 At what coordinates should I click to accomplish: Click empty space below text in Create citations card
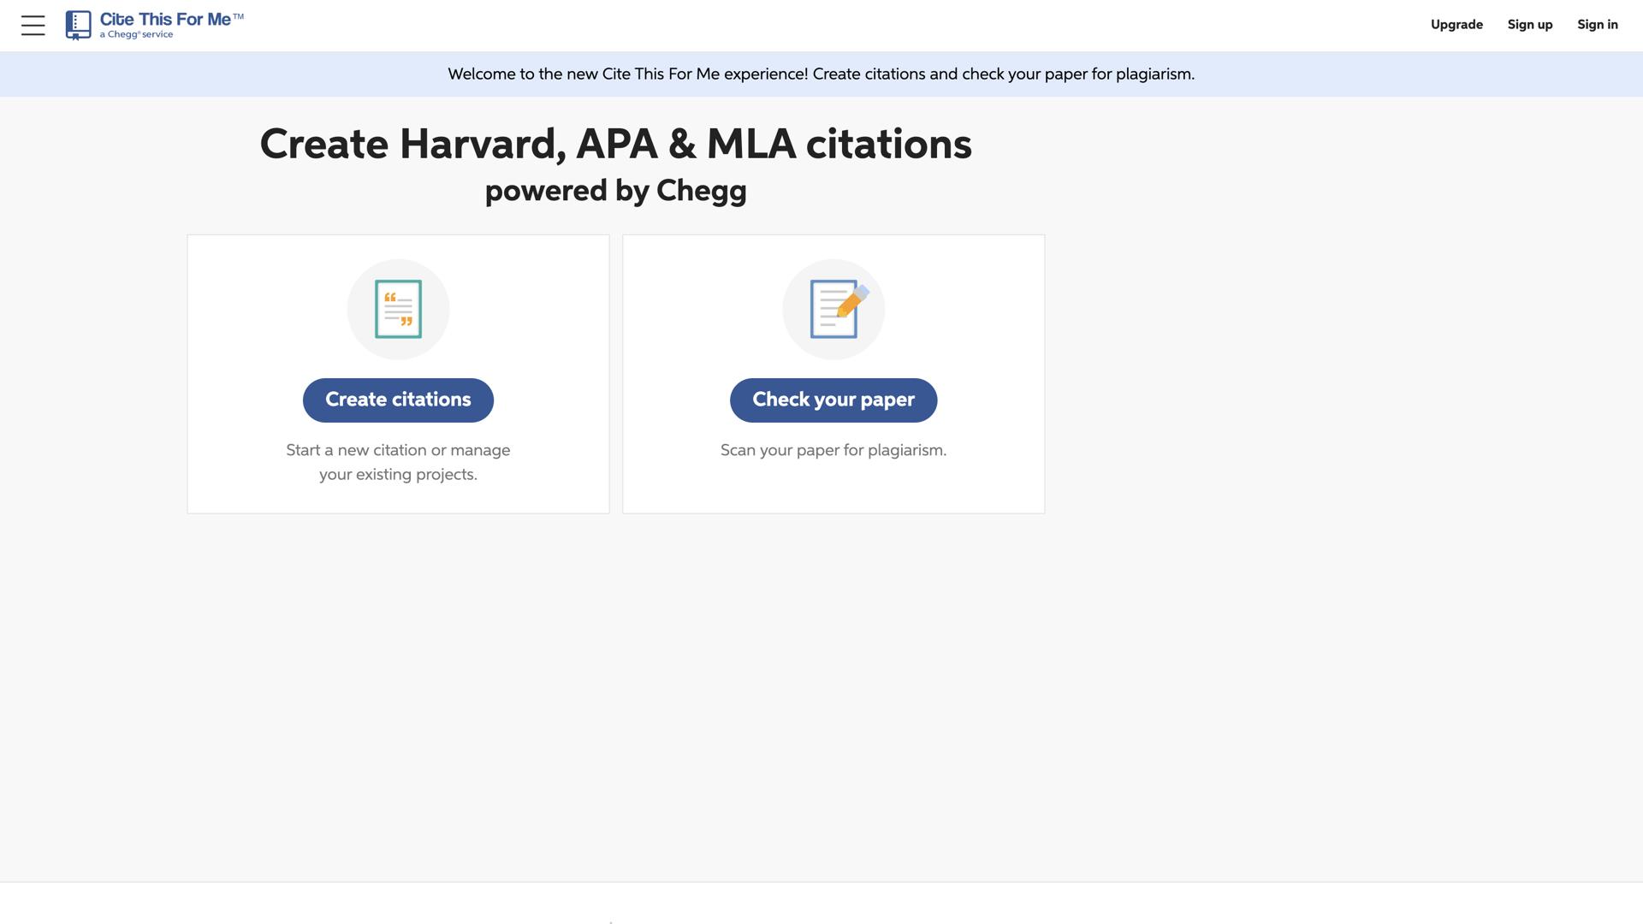398,499
